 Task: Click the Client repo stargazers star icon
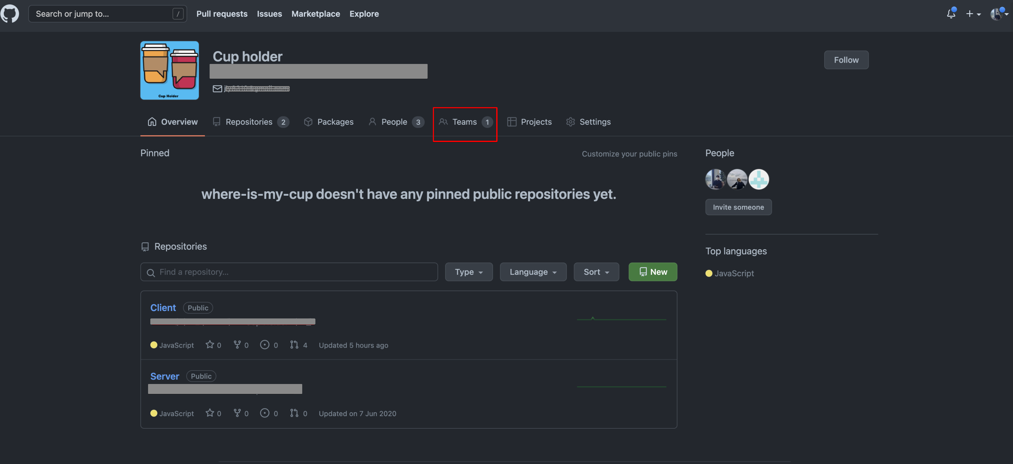[x=210, y=345]
